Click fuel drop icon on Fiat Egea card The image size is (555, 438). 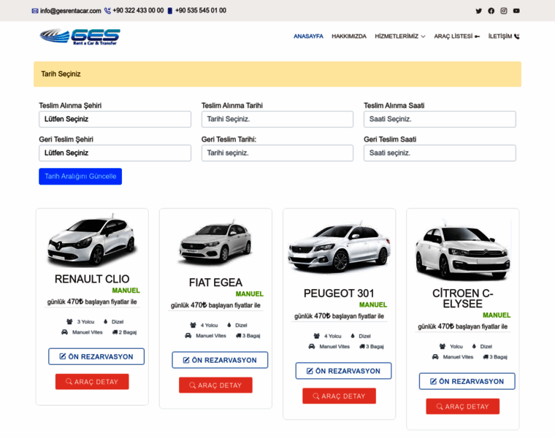pos(229,325)
